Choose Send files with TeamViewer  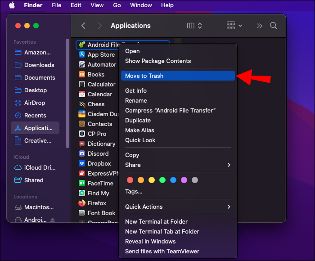click(x=178, y=252)
